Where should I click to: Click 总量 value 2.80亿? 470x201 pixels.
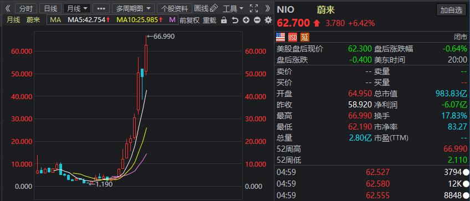[360, 138]
